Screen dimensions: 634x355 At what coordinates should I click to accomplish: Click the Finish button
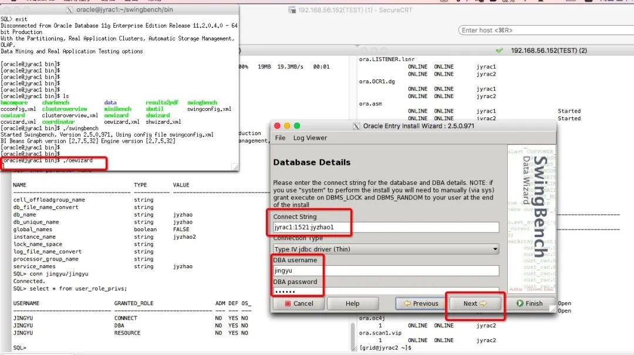[x=530, y=303]
